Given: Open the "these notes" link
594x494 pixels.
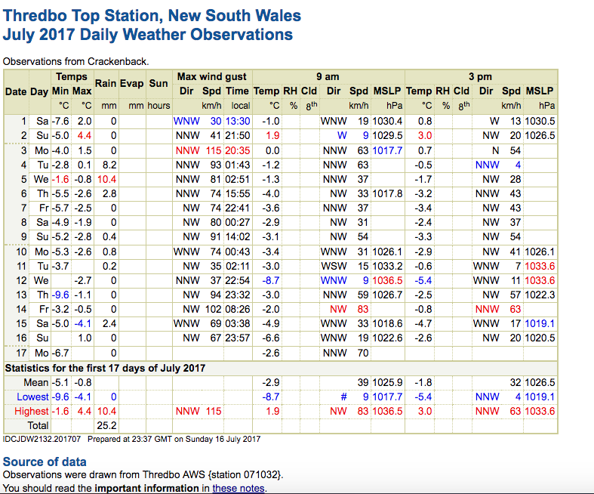Looking at the screenshot, I should click(x=239, y=488).
